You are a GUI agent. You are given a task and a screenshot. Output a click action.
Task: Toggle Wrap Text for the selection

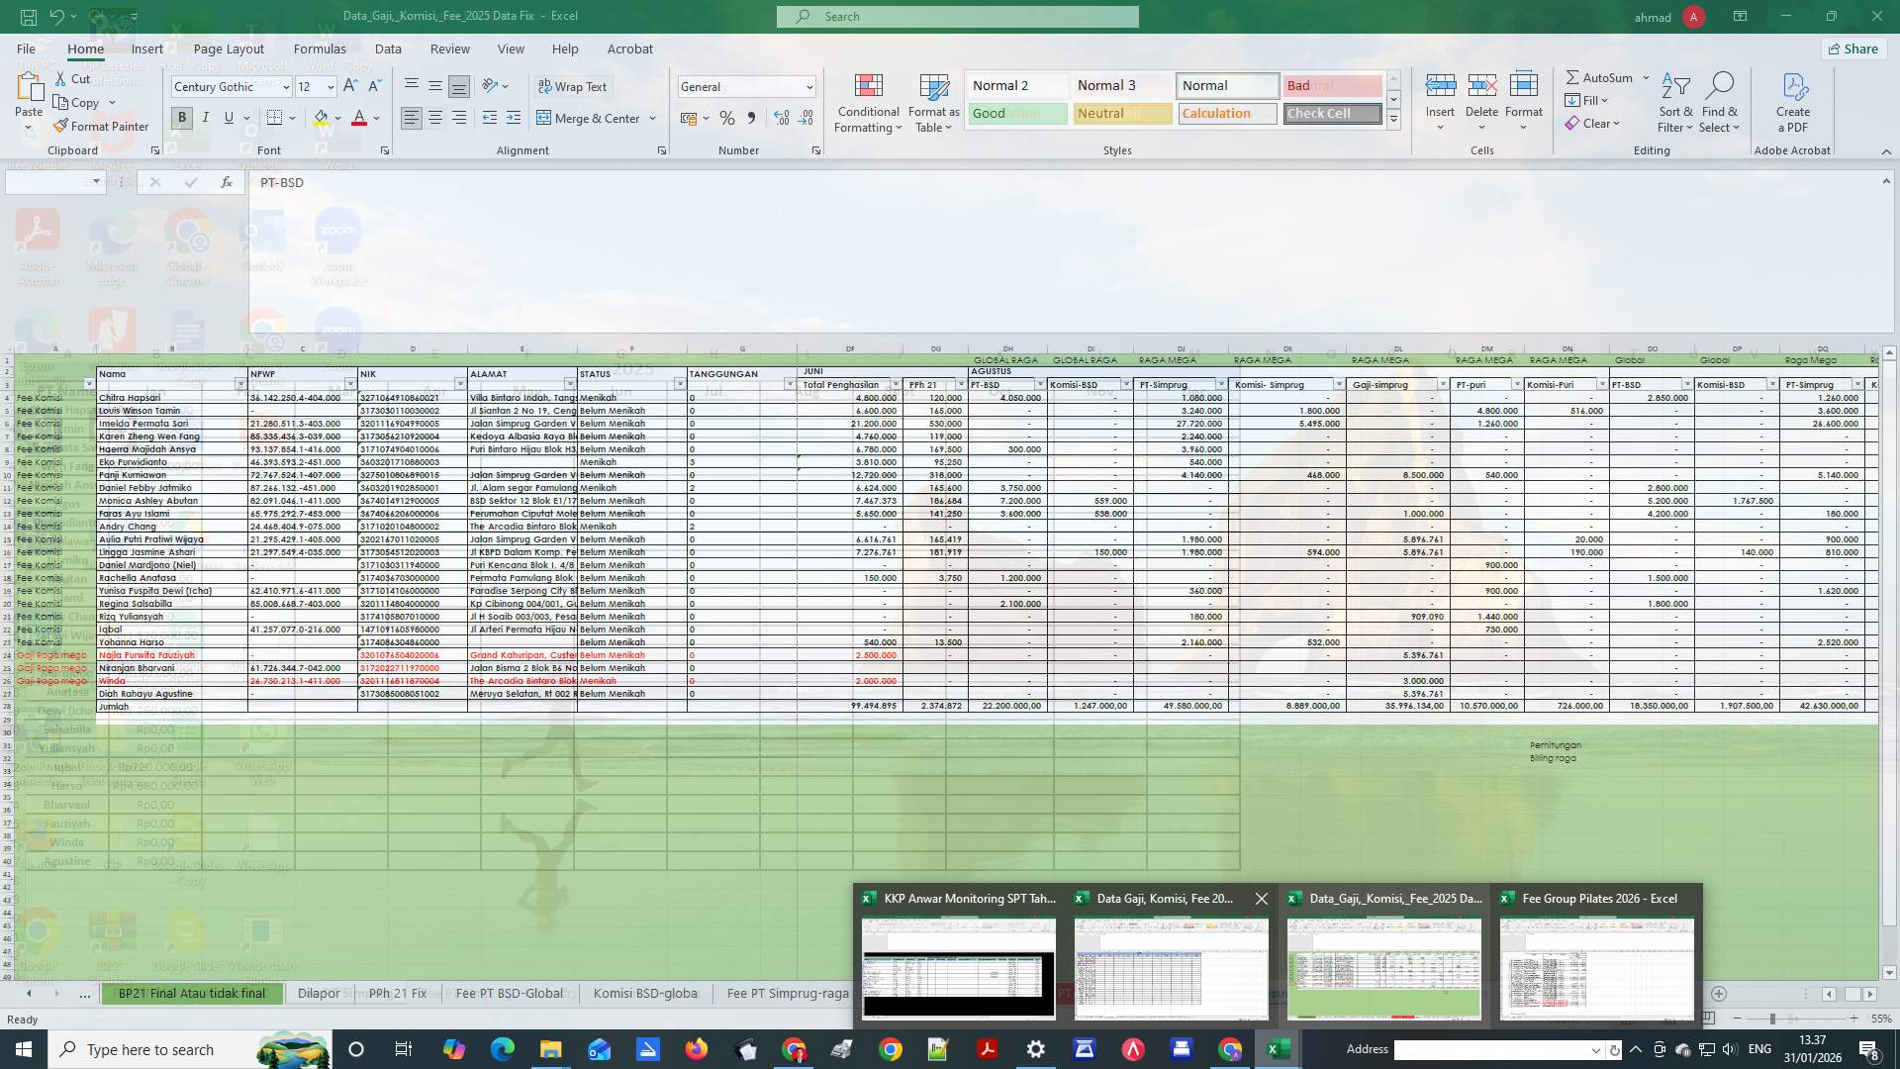coord(573,86)
